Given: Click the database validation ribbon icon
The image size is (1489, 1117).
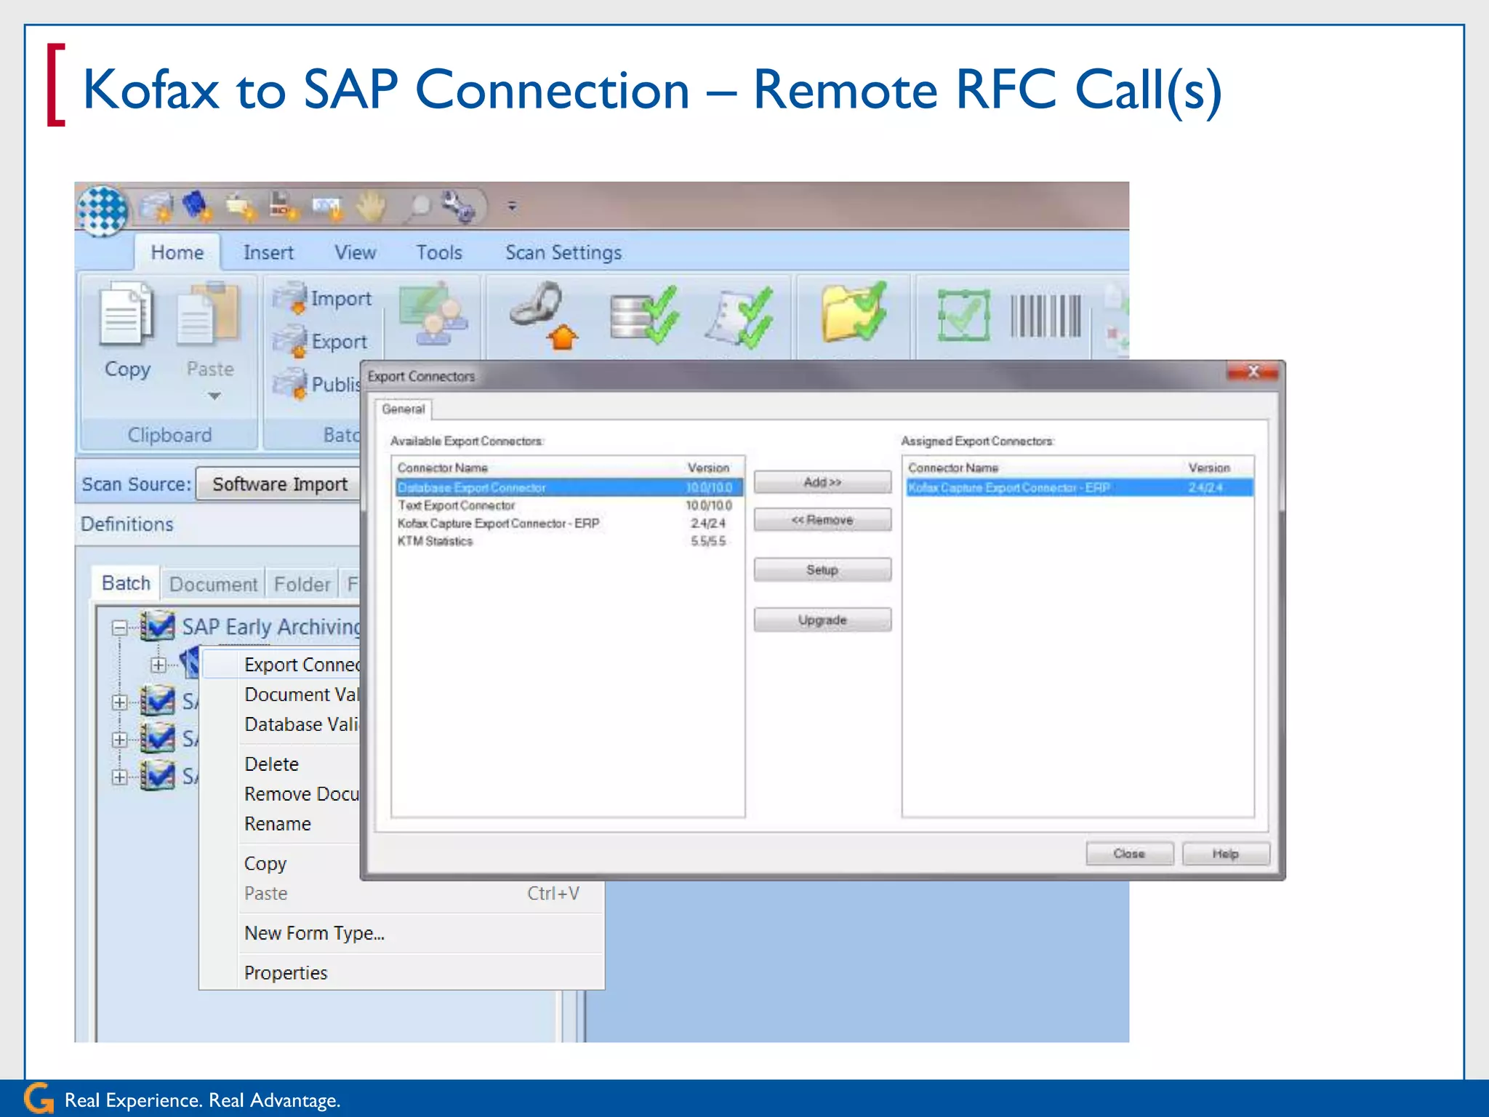Looking at the screenshot, I should (644, 316).
